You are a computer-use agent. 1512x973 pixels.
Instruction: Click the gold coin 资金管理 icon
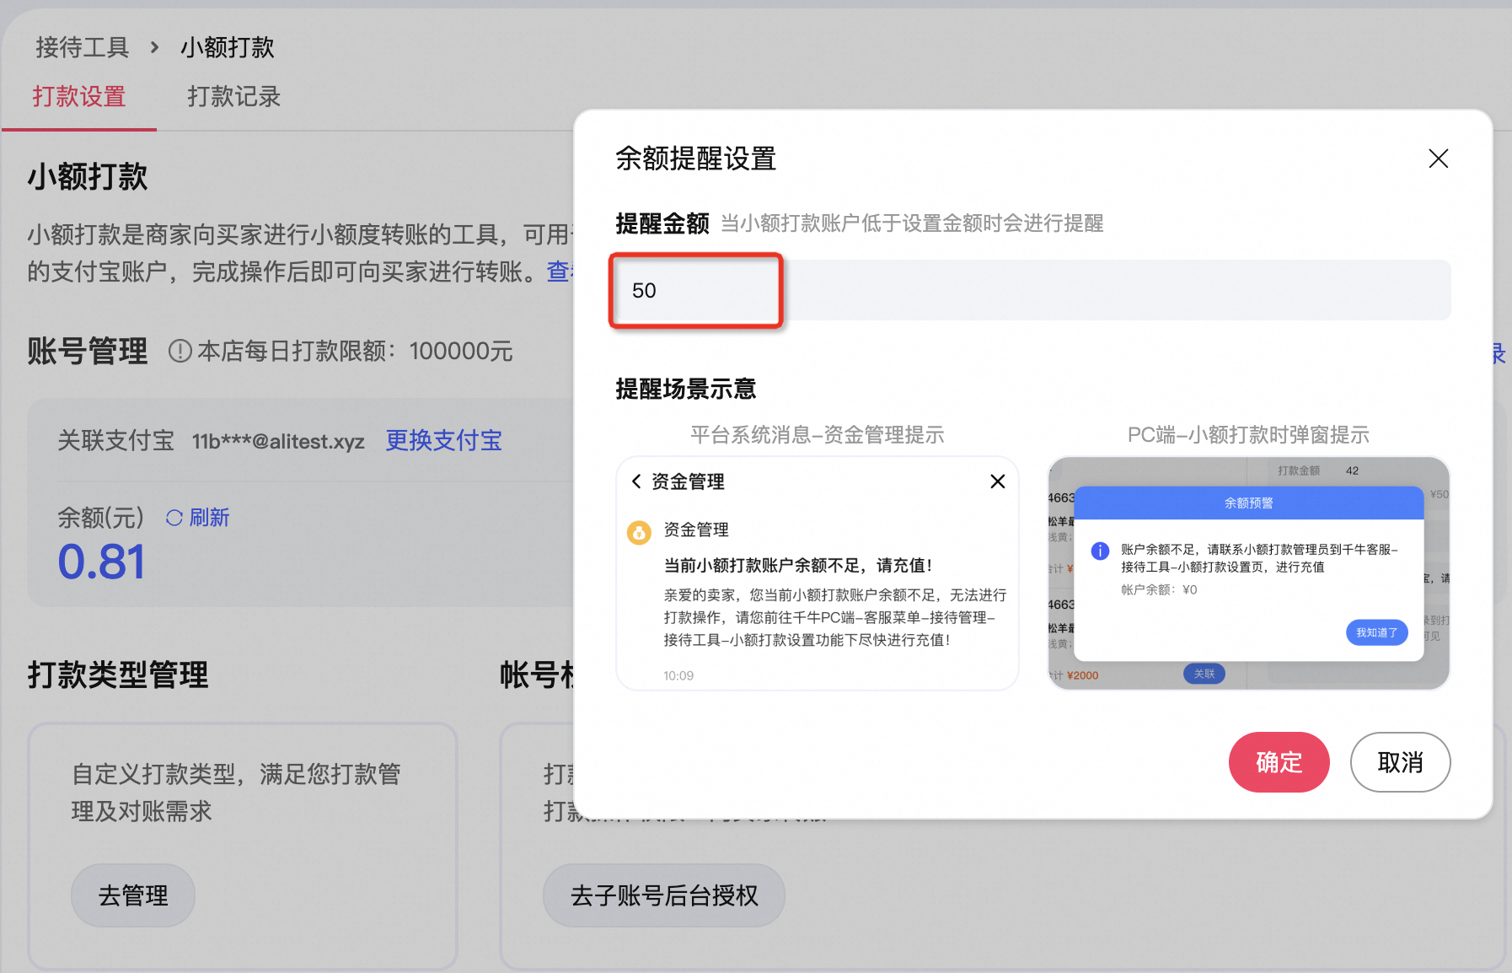(x=639, y=532)
